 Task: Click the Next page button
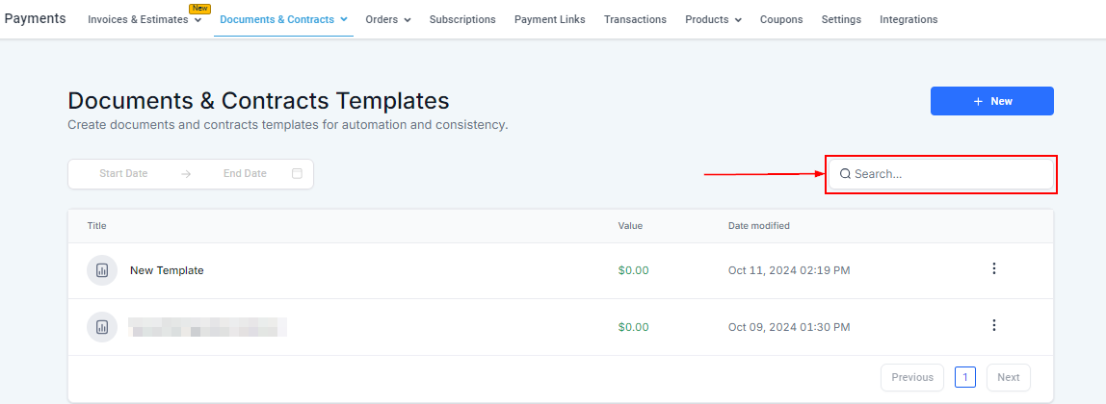pyautogui.click(x=1008, y=377)
